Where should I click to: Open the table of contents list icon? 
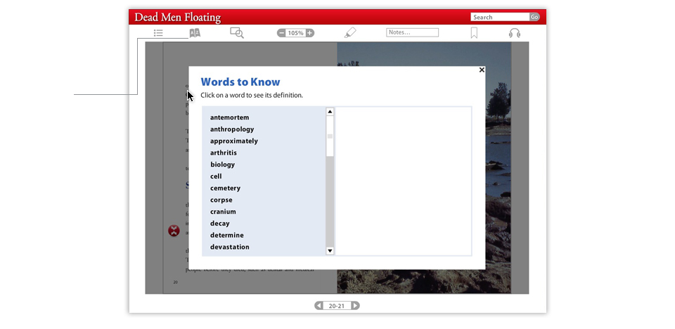pyautogui.click(x=159, y=33)
